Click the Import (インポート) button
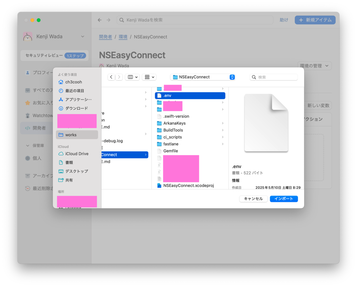357x287 pixels. (284, 199)
